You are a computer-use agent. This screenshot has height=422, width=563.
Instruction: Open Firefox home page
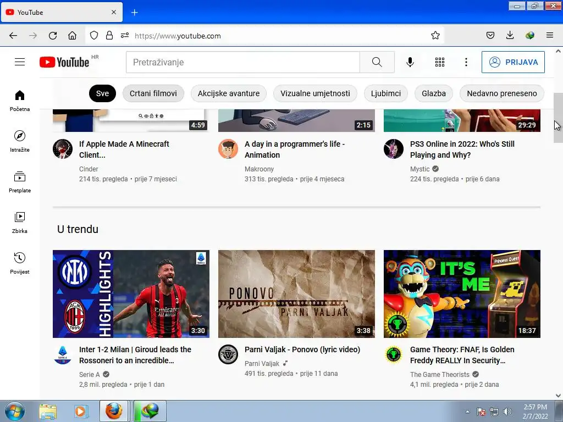pyautogui.click(x=72, y=36)
